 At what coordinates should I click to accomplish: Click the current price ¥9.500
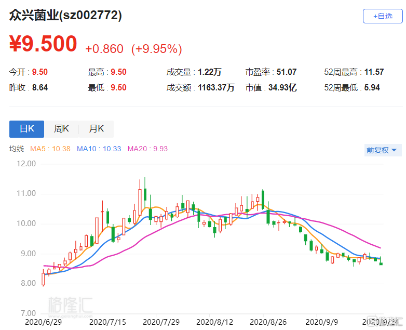(43, 44)
